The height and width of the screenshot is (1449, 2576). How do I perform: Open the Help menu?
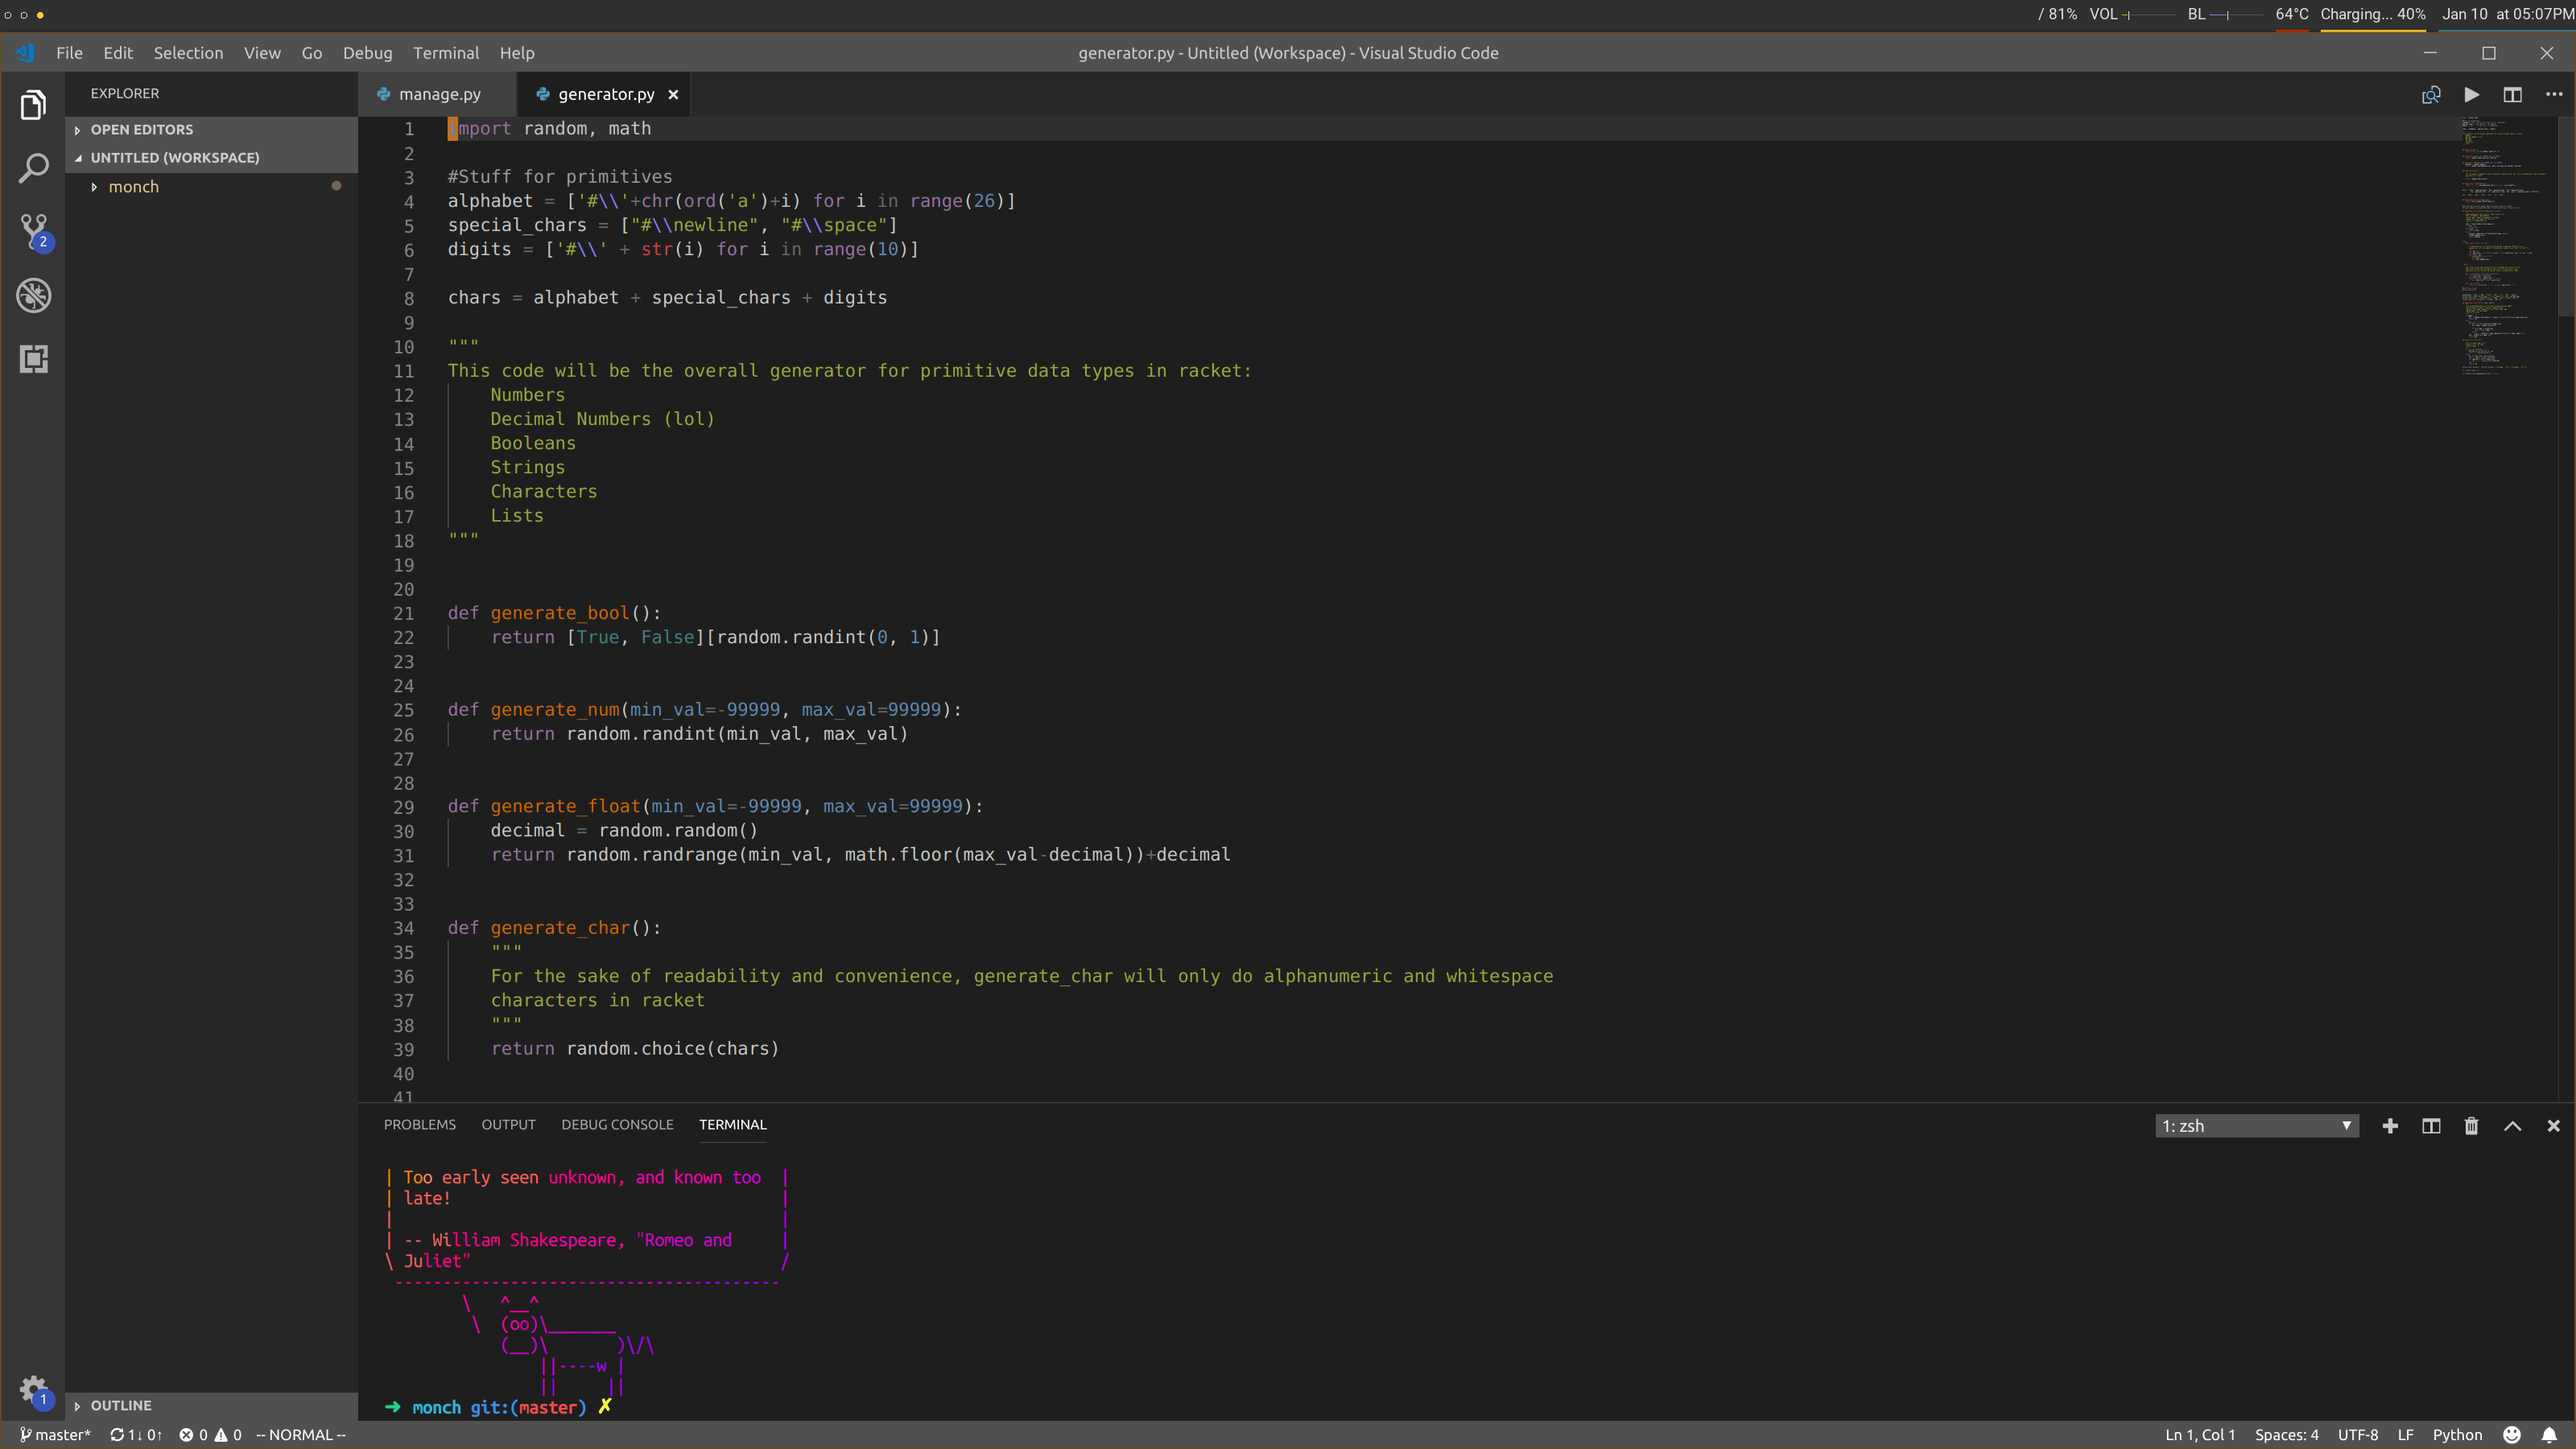[517, 53]
